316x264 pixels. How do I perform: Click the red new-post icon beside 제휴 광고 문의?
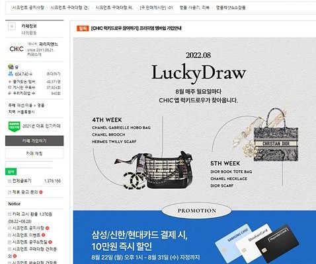click(x=41, y=192)
